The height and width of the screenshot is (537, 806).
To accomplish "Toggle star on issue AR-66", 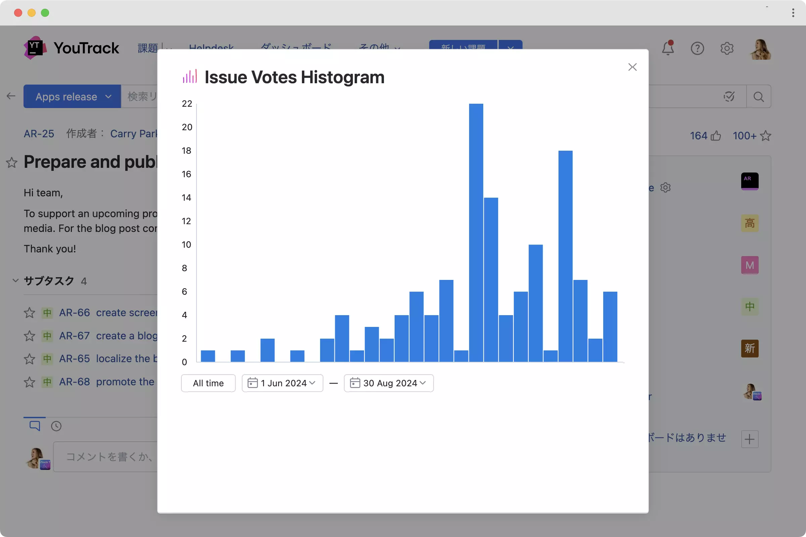I will click(x=30, y=313).
